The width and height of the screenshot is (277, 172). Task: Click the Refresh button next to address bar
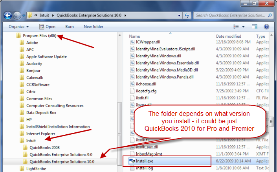[x=187, y=16]
